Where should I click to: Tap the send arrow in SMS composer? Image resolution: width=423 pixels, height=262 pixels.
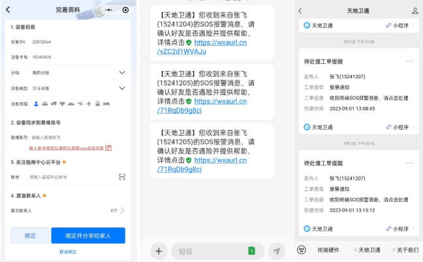pos(277,251)
